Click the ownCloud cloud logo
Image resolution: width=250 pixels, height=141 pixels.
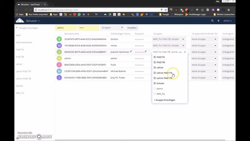click(20, 21)
